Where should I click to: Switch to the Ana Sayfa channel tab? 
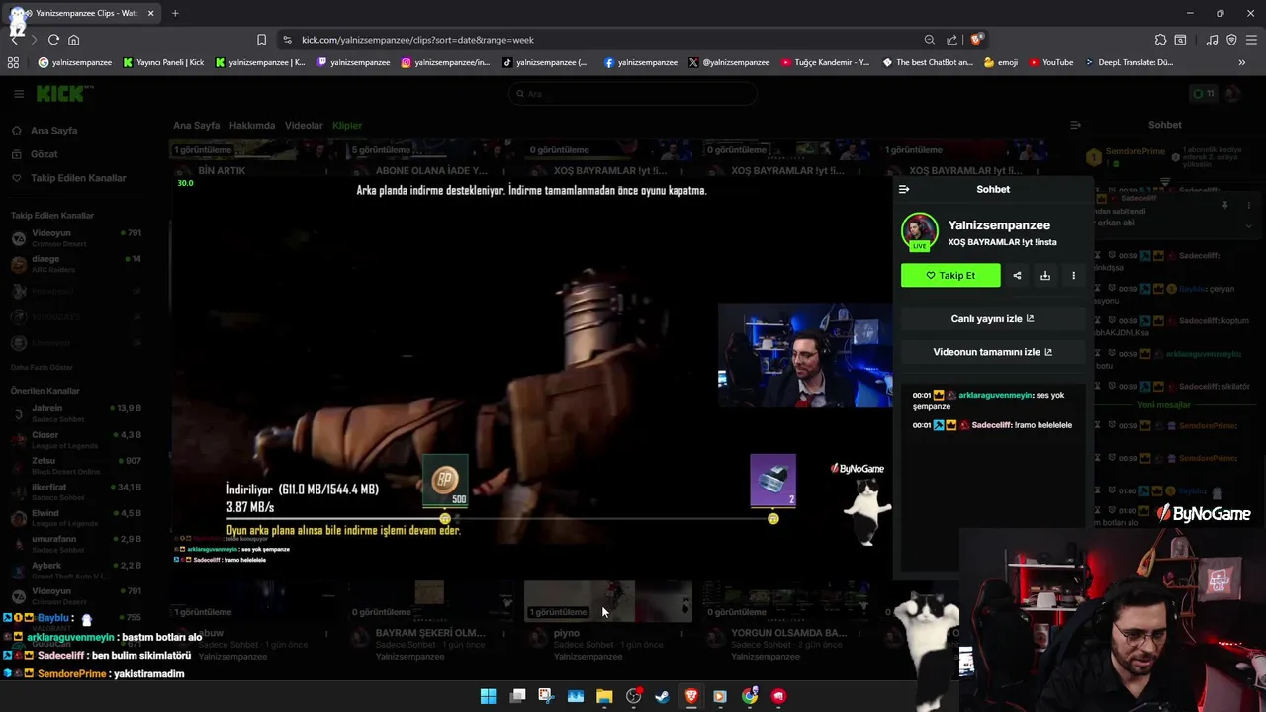pyautogui.click(x=197, y=126)
